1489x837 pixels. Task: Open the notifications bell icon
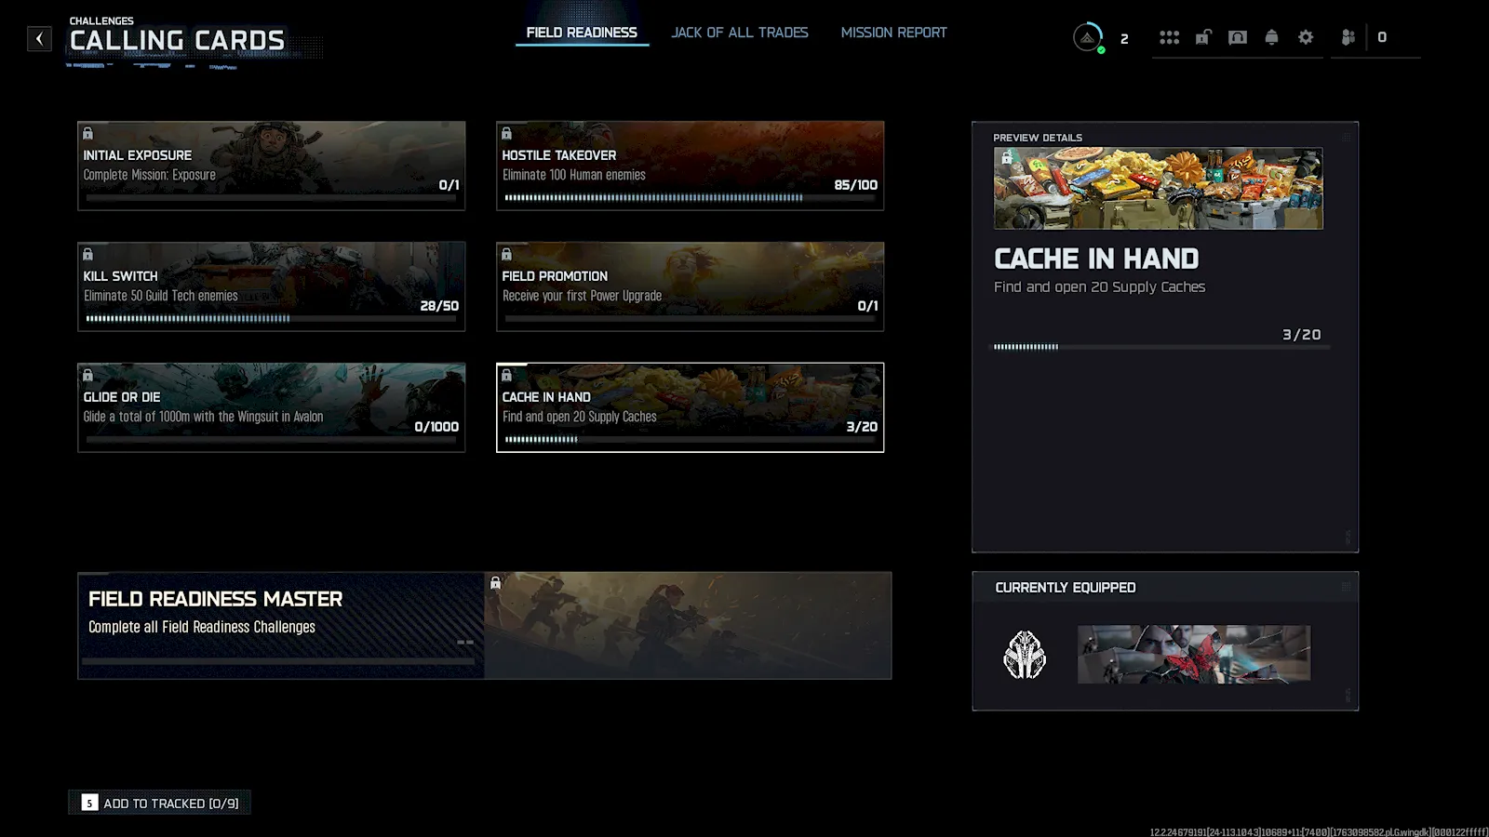(1271, 37)
